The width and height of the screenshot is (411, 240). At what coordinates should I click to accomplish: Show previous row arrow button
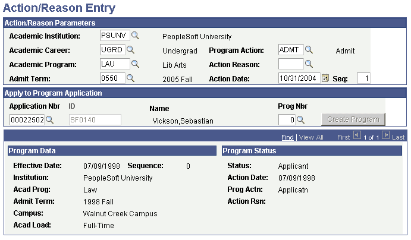coord(357,136)
